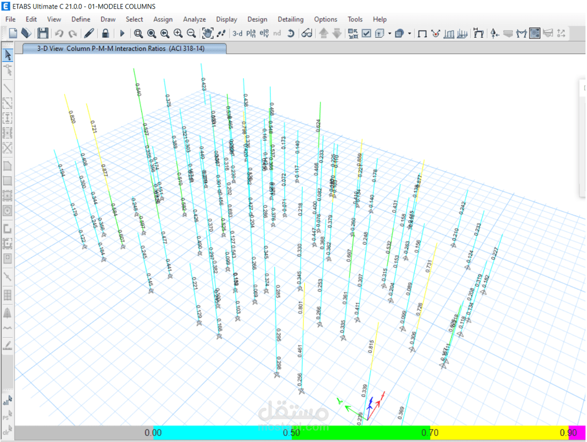Click the 0.820 ratio column label

point(72,117)
